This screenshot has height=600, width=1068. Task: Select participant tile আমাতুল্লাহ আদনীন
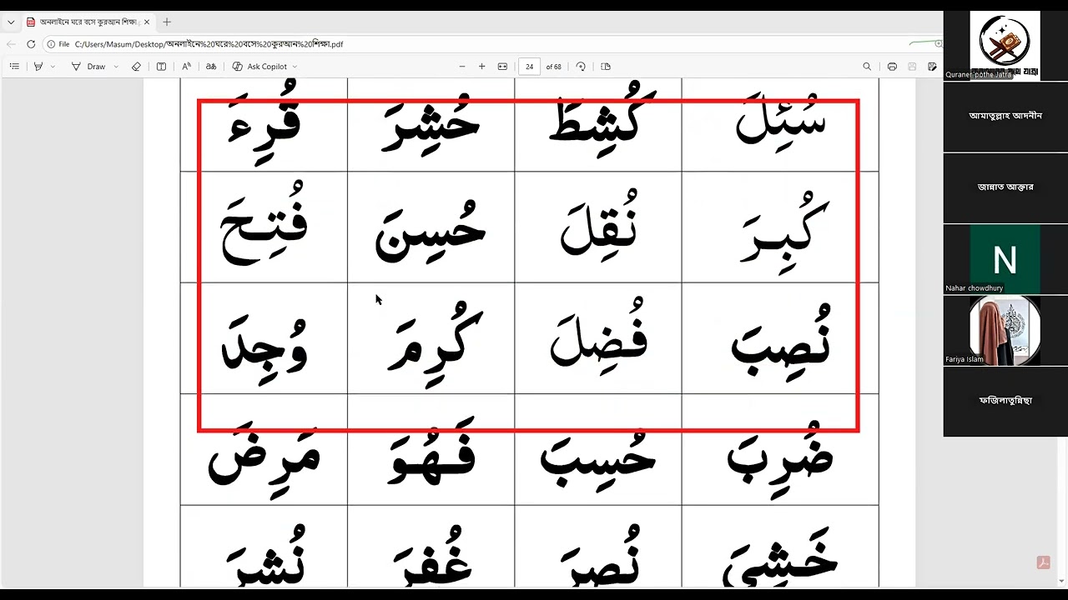click(1005, 116)
